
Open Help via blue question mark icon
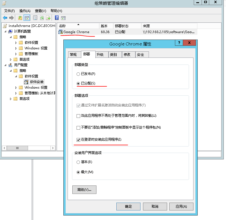click(x=57, y=18)
